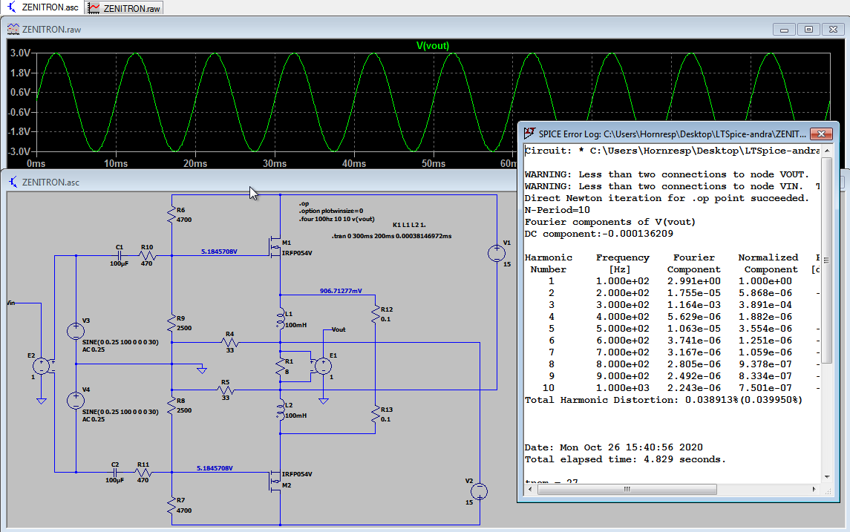Click the 30ms time axis label
850x532 pixels.
coord(274,164)
